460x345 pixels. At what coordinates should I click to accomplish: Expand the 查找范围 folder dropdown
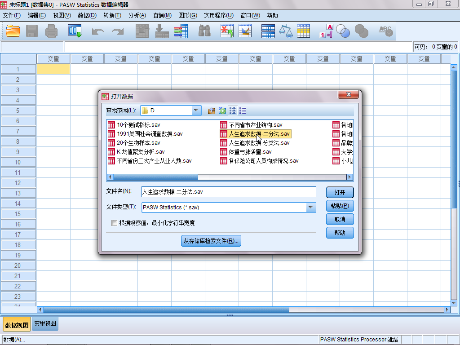(x=196, y=111)
